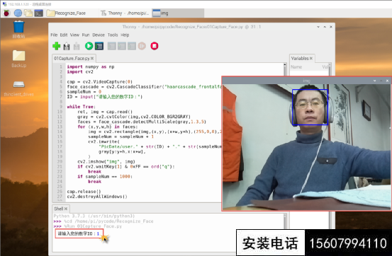392x256 pixels.
Task: Create a new file with green plus
Action: click(57, 46)
